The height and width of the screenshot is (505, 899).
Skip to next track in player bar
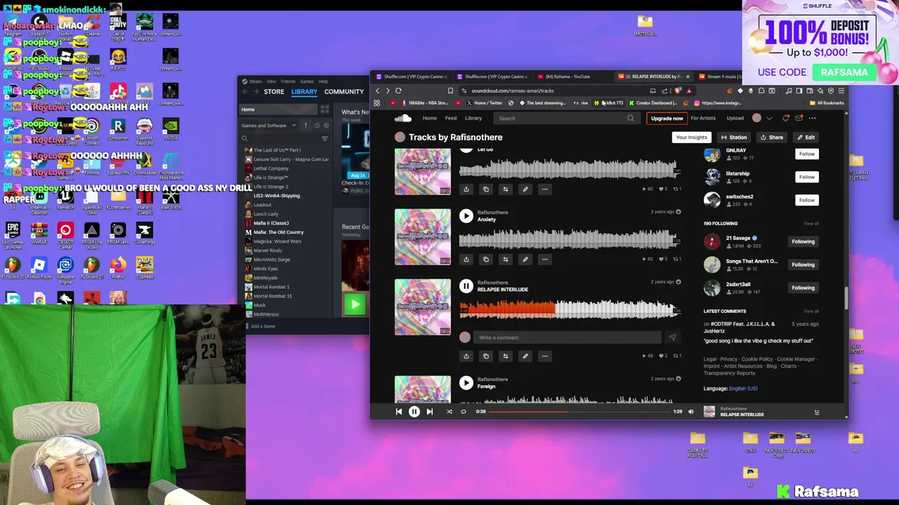(x=430, y=412)
